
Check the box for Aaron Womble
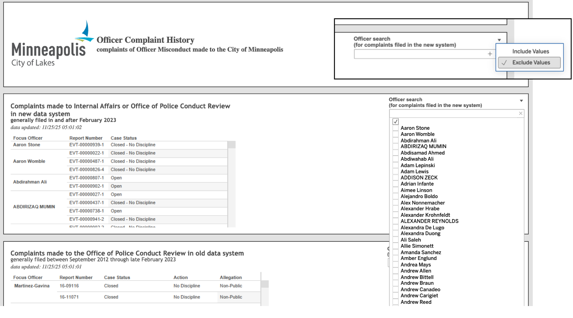[395, 135]
